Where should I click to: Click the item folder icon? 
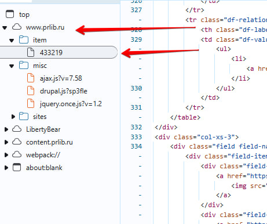click(x=24, y=39)
